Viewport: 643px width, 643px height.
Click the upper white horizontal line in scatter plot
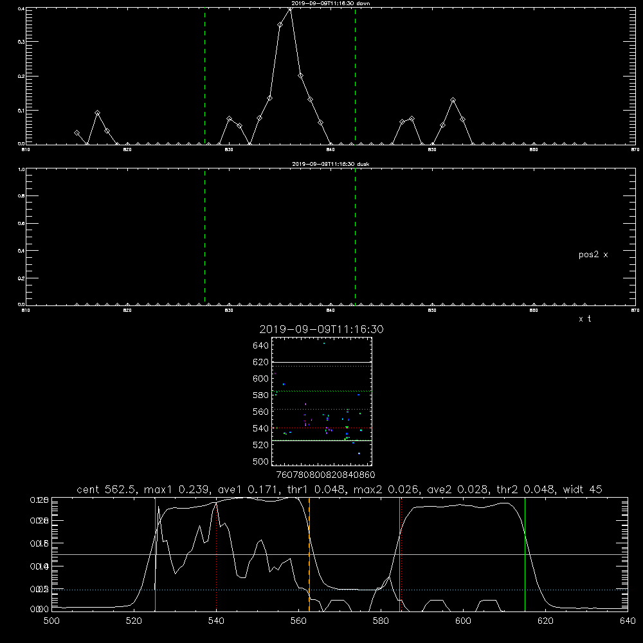coord(321,362)
